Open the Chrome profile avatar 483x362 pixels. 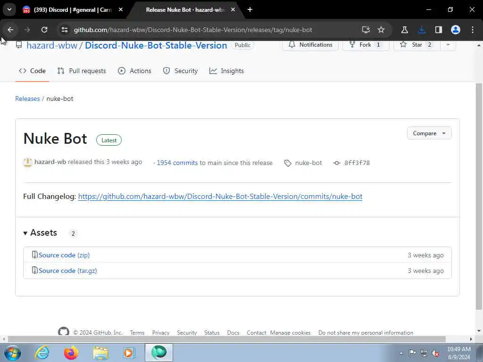pyautogui.click(x=455, y=30)
